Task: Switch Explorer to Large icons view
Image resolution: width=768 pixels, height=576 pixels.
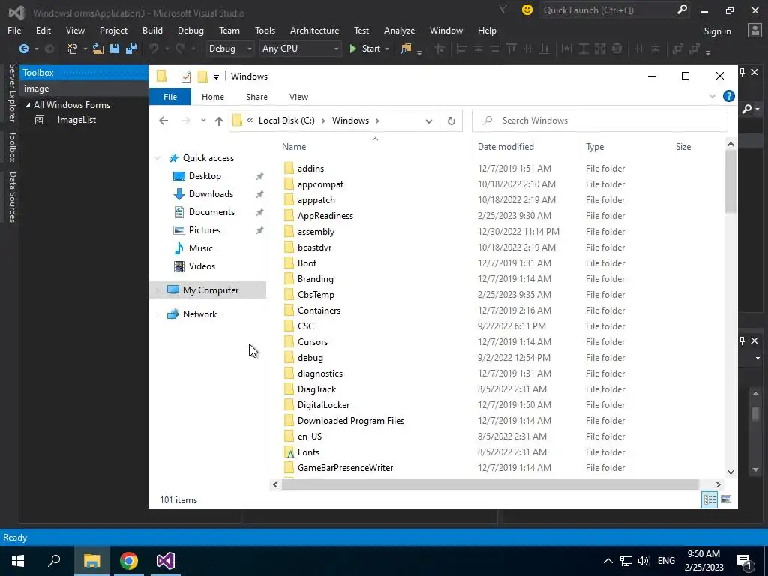Action: click(x=726, y=499)
